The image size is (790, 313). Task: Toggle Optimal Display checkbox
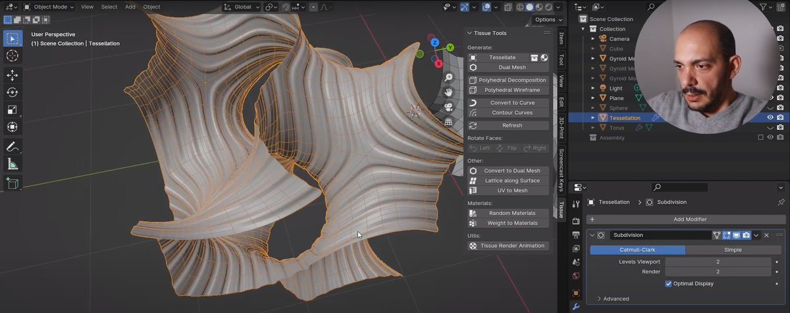point(669,283)
